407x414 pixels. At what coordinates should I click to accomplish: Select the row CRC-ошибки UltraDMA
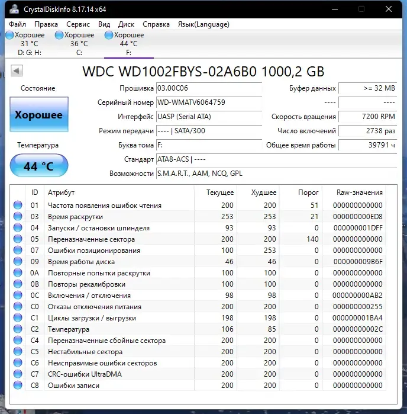coord(198,374)
